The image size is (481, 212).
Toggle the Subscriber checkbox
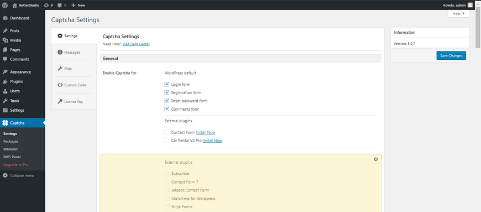point(167,174)
